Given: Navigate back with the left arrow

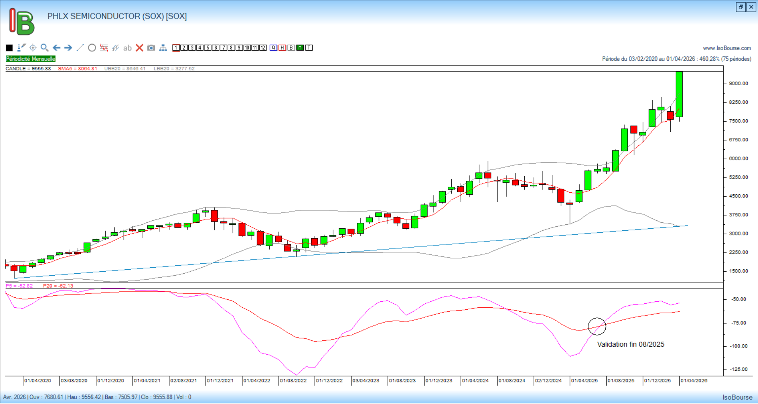Looking at the screenshot, I should click(56, 48).
